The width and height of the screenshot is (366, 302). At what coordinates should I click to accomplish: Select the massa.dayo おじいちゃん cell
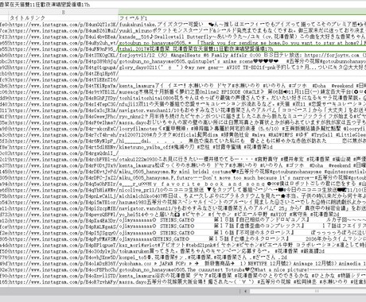[242, 122]
